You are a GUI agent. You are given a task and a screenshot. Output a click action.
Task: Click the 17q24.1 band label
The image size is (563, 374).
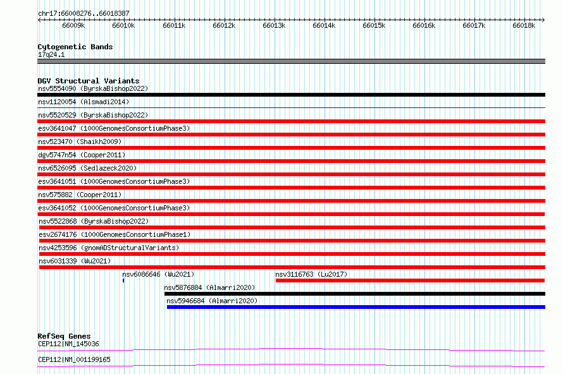click(51, 54)
